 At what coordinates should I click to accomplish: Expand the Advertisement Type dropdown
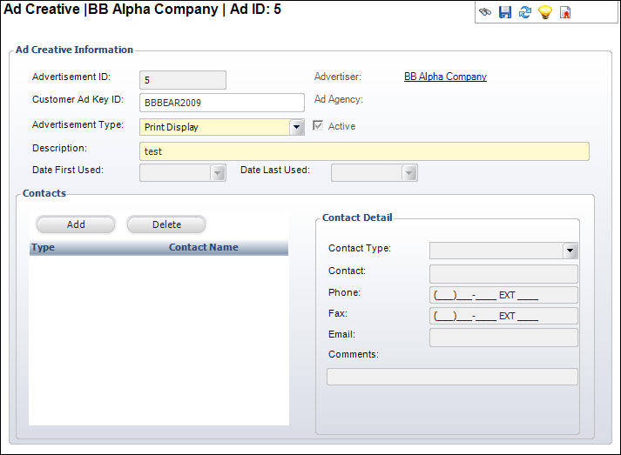(x=297, y=127)
